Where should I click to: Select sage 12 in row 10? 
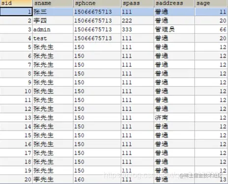point(211,91)
